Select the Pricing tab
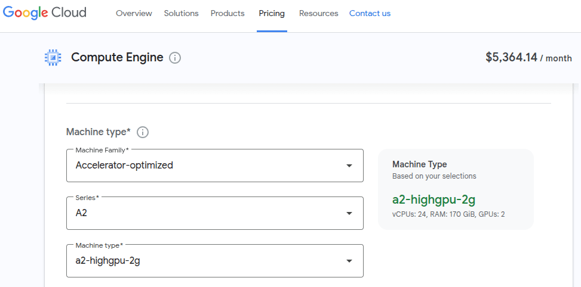The width and height of the screenshot is (581, 287). click(x=272, y=13)
